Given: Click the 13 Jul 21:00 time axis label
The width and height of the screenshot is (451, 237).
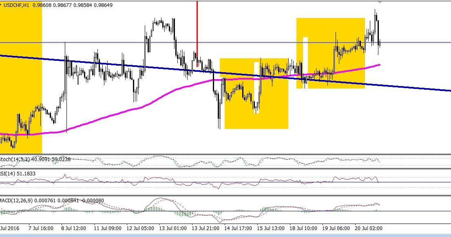Looking at the screenshot, I should tap(206, 228).
